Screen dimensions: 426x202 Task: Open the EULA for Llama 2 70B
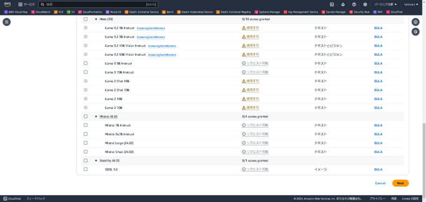point(378,108)
